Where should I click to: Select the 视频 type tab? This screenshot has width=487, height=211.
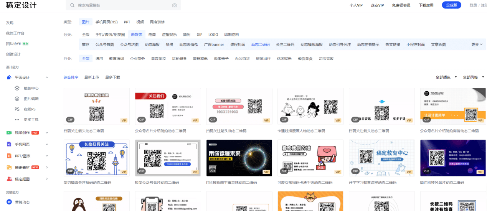[140, 22]
